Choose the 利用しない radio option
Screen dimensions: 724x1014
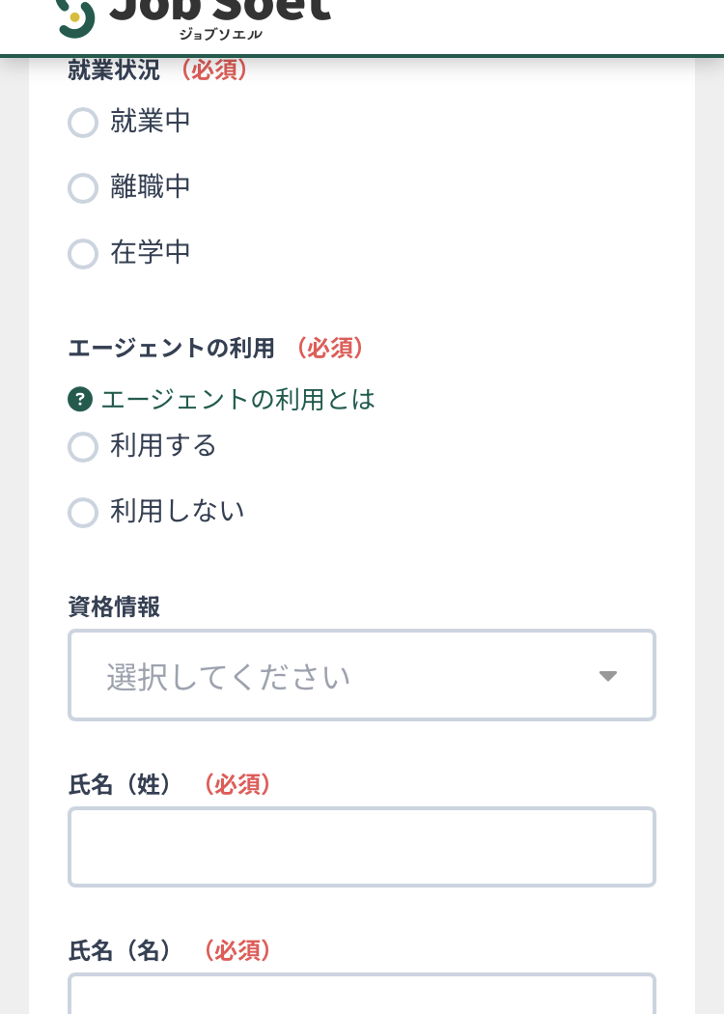pyautogui.click(x=83, y=512)
